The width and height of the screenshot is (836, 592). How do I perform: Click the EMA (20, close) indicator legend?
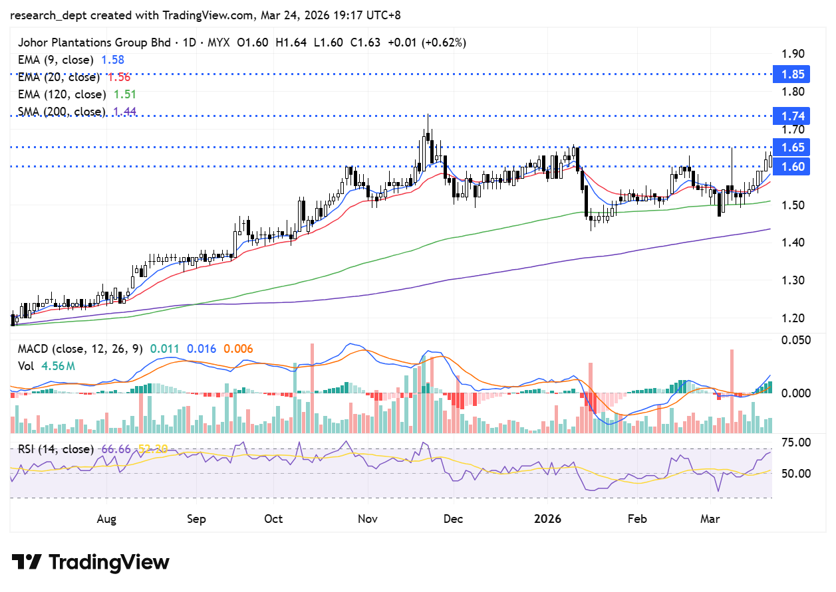(x=59, y=77)
